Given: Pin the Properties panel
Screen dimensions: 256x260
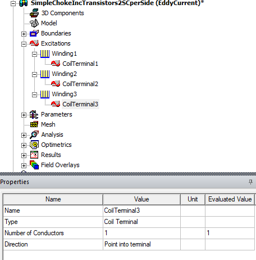Looking at the screenshot, I should coord(250,182).
